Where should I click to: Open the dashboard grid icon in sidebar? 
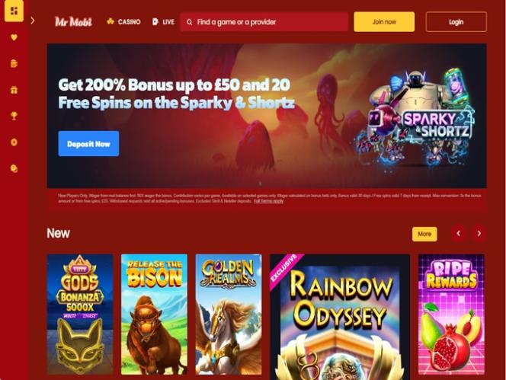click(14, 11)
